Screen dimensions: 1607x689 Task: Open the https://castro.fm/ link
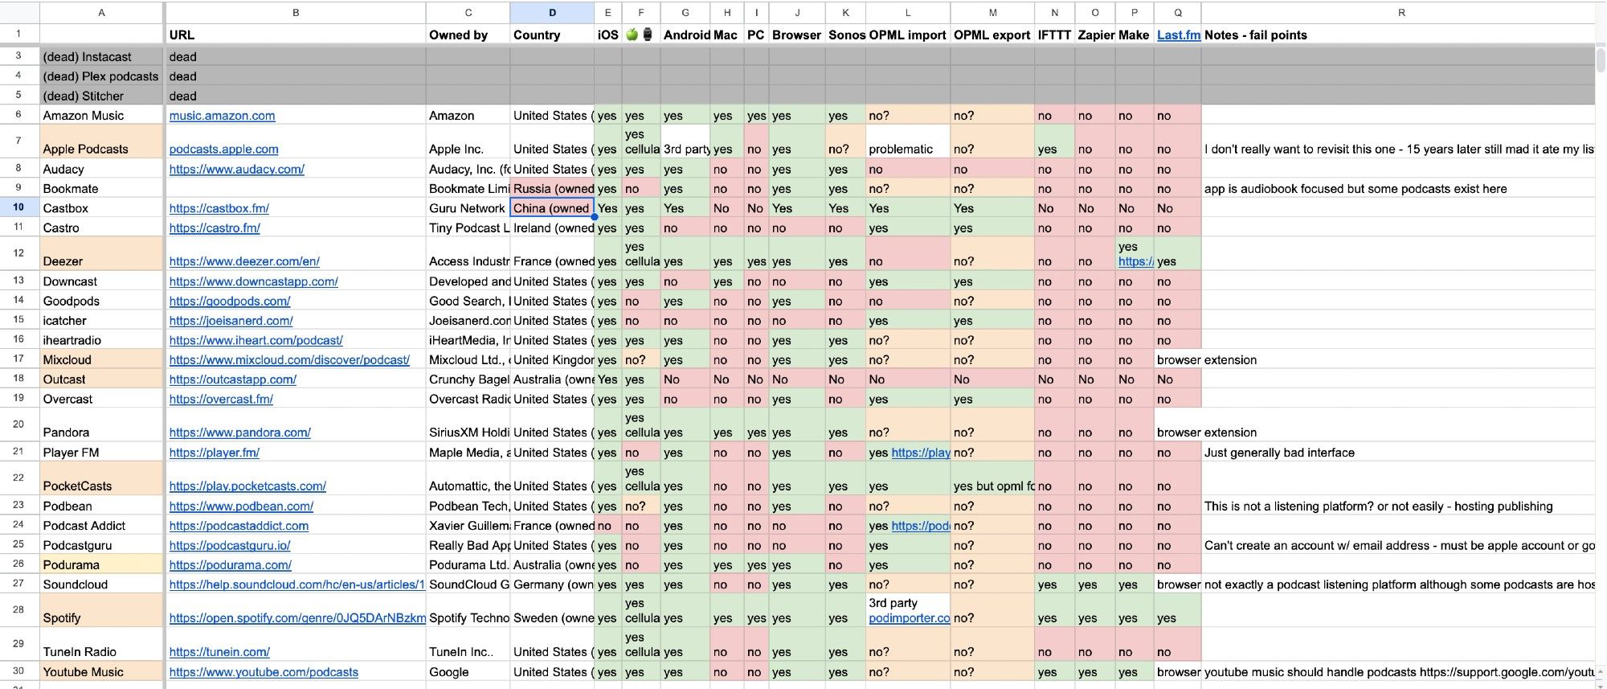[x=215, y=228]
